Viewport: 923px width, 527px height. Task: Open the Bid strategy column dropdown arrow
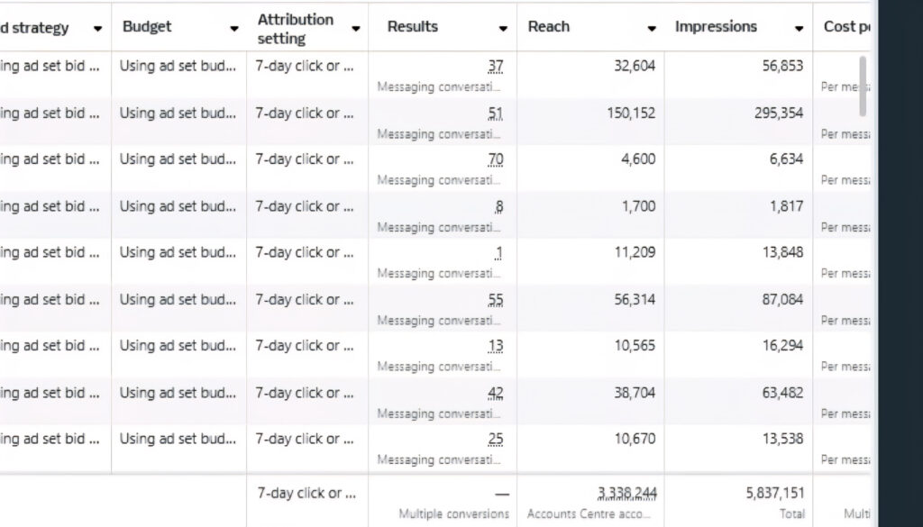click(x=97, y=29)
